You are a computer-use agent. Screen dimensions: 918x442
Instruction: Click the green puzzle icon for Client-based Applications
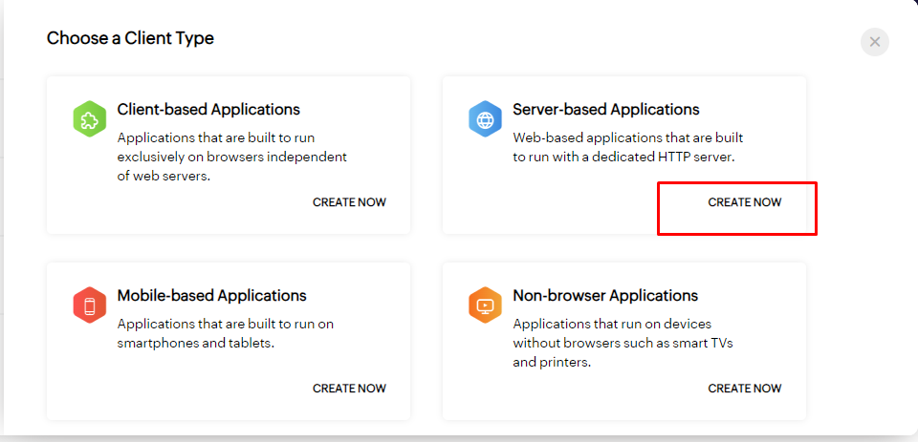[x=89, y=119]
